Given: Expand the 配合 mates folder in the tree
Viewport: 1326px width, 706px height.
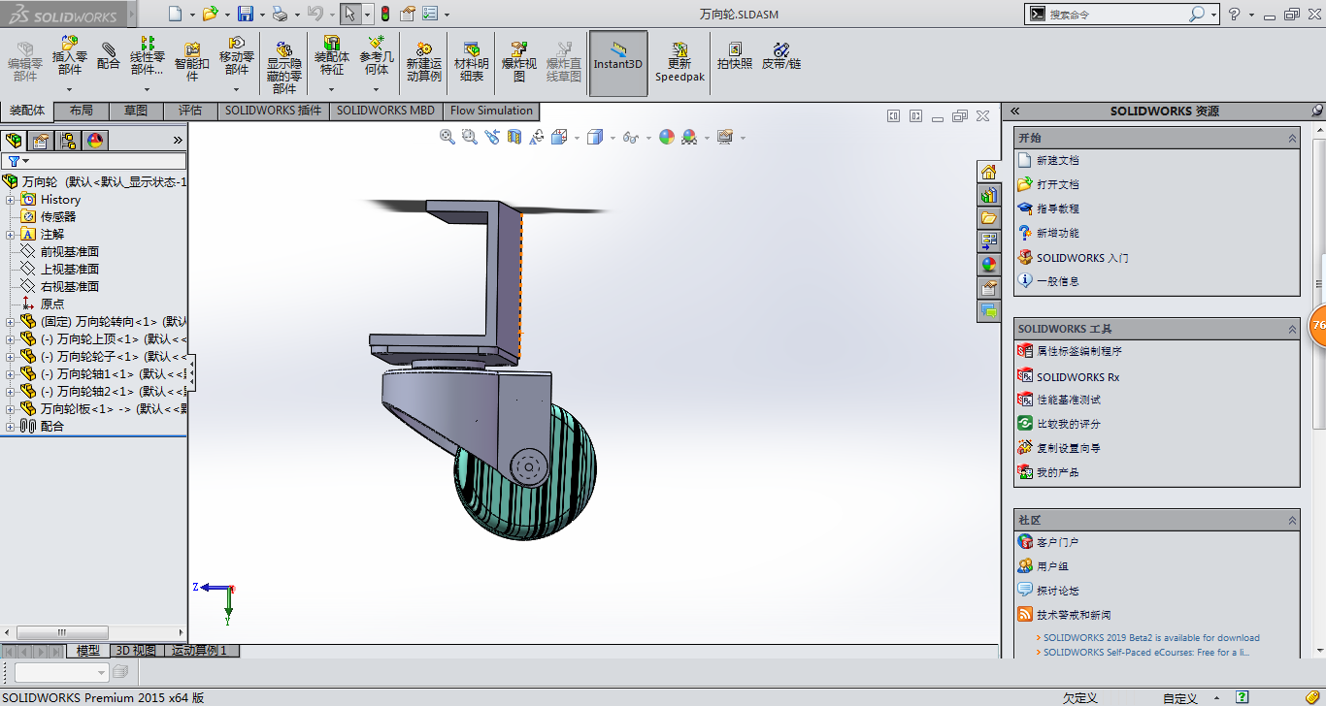Looking at the screenshot, I should pos(11,427).
